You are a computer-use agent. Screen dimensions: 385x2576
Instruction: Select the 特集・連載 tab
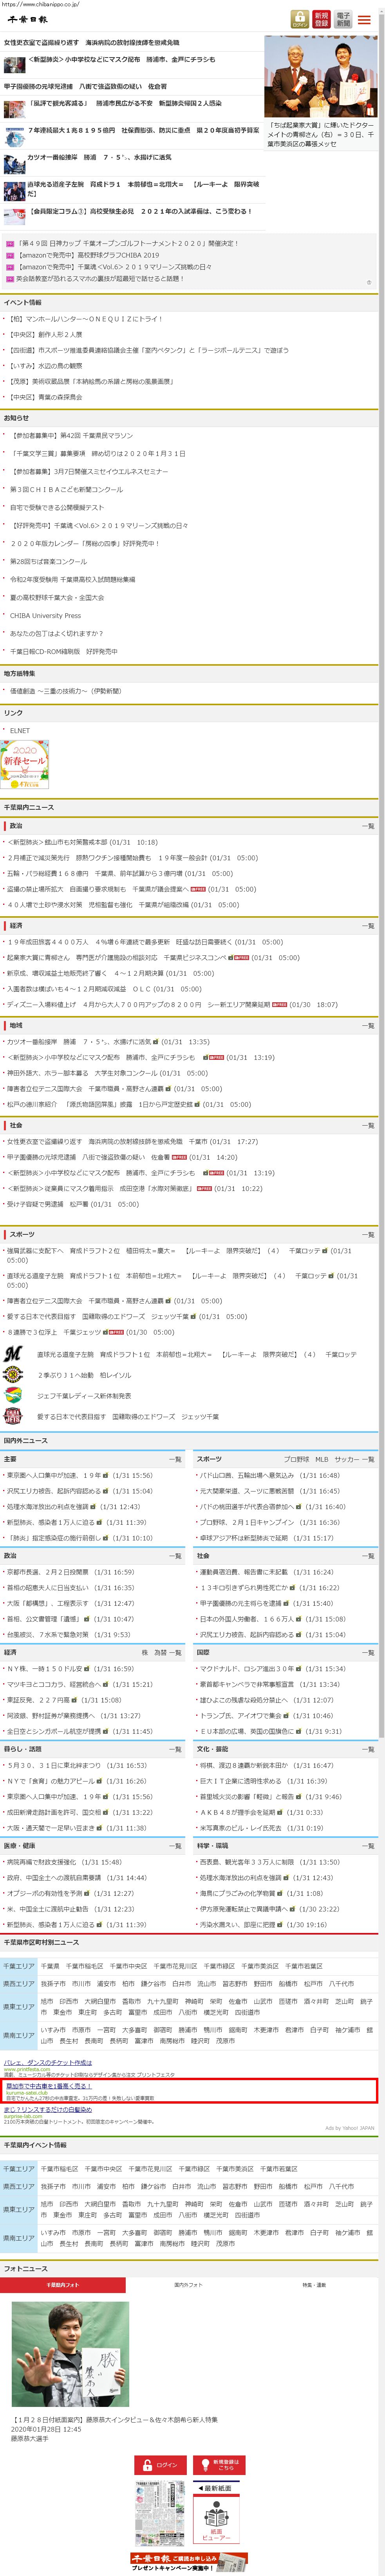click(x=314, y=2285)
